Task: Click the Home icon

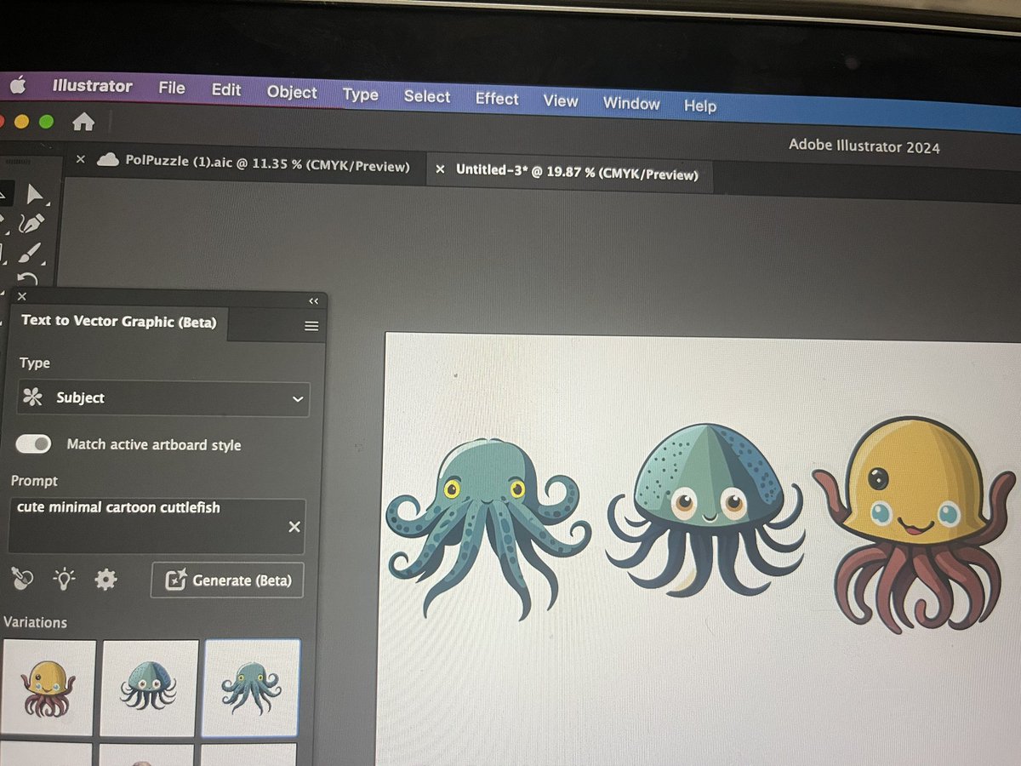Action: coord(83,123)
